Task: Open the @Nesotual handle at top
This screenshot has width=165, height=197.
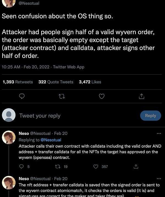Action: tap(29, 3)
